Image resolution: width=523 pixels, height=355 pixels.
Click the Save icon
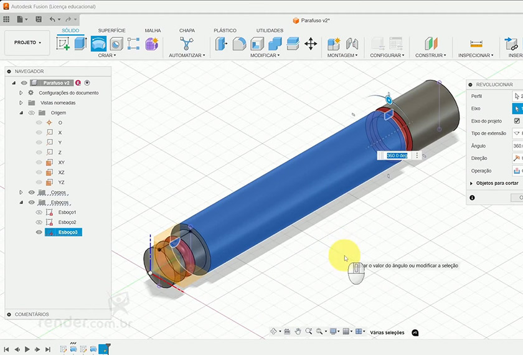[39, 20]
